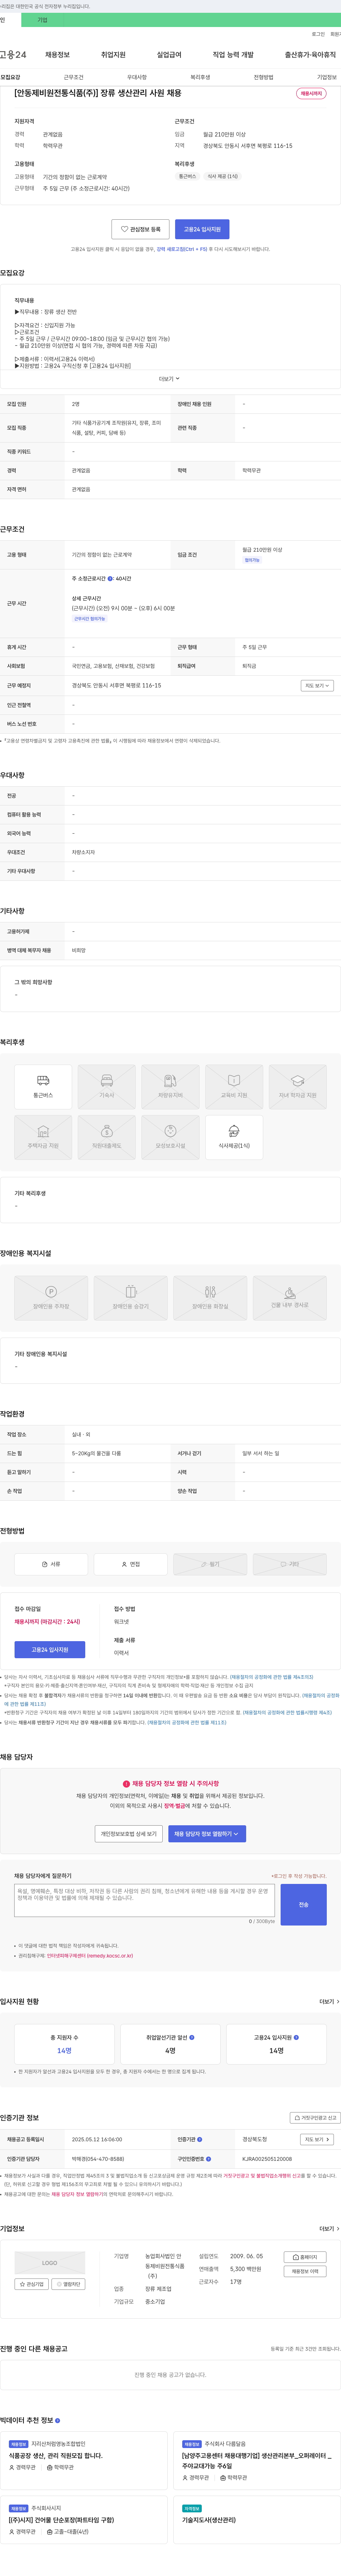
Task: Click the 필기 screening method box
Action: [x=210, y=1564]
